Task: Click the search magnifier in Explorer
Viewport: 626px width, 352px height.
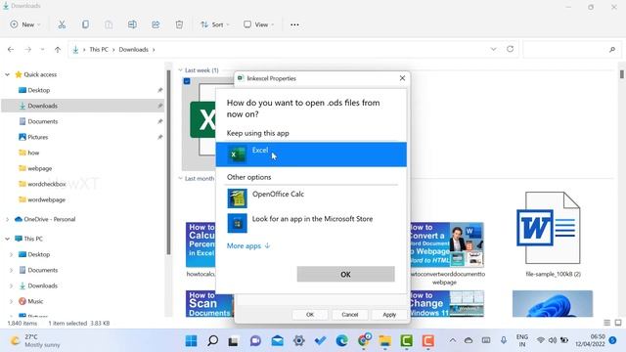Action: [612, 50]
